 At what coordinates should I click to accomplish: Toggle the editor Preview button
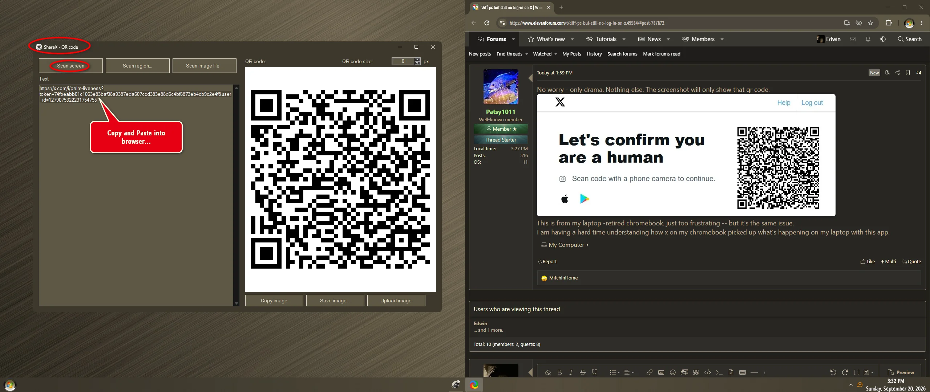pos(901,372)
